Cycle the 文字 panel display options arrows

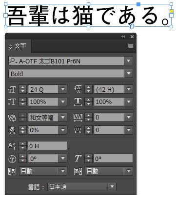pyautogui.click(x=10, y=46)
